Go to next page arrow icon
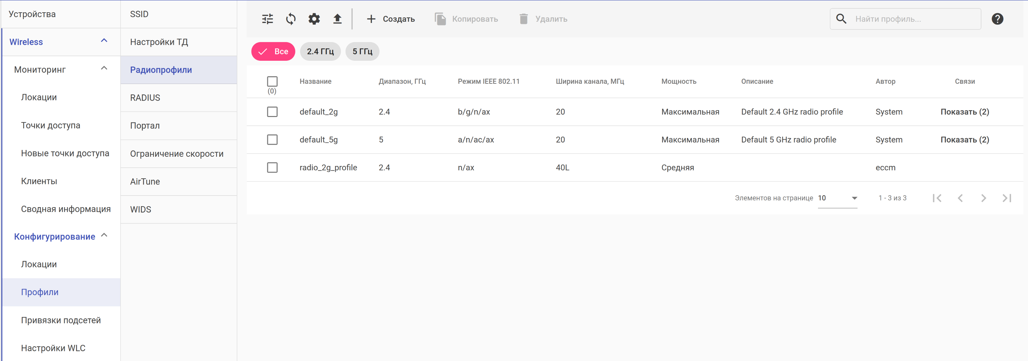Screen dimensions: 1028x361 click(x=983, y=198)
